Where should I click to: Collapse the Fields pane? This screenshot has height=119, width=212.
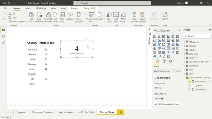210,30
